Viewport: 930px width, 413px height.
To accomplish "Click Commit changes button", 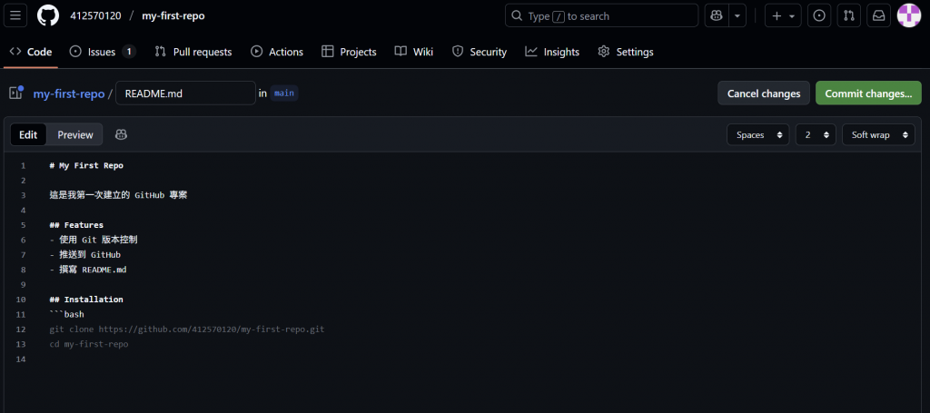I will click(x=868, y=93).
